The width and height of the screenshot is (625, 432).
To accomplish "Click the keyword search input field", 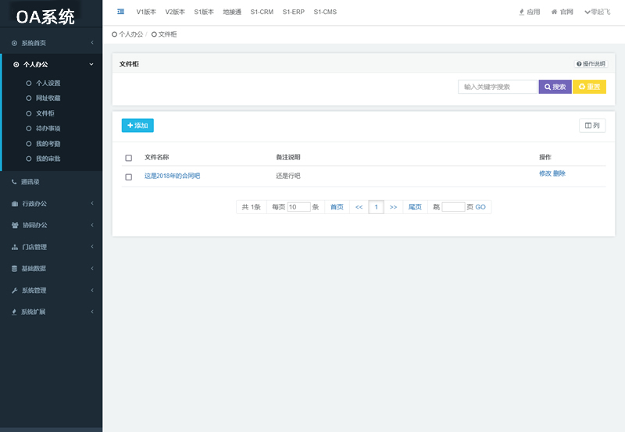I will [498, 87].
